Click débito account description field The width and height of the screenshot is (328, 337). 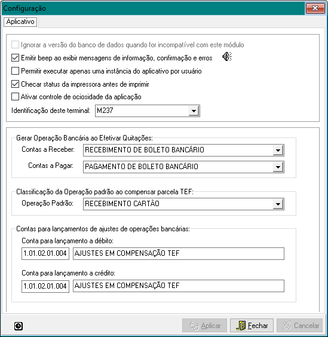179,253
